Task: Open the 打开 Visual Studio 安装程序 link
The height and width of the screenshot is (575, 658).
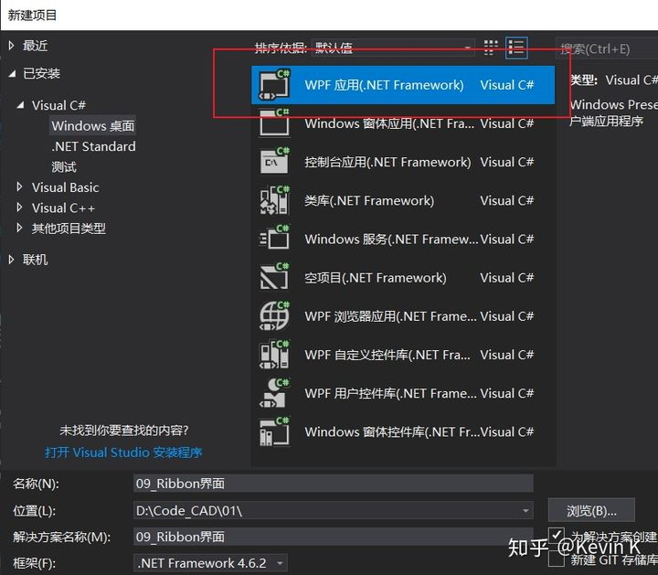Action: click(x=123, y=452)
